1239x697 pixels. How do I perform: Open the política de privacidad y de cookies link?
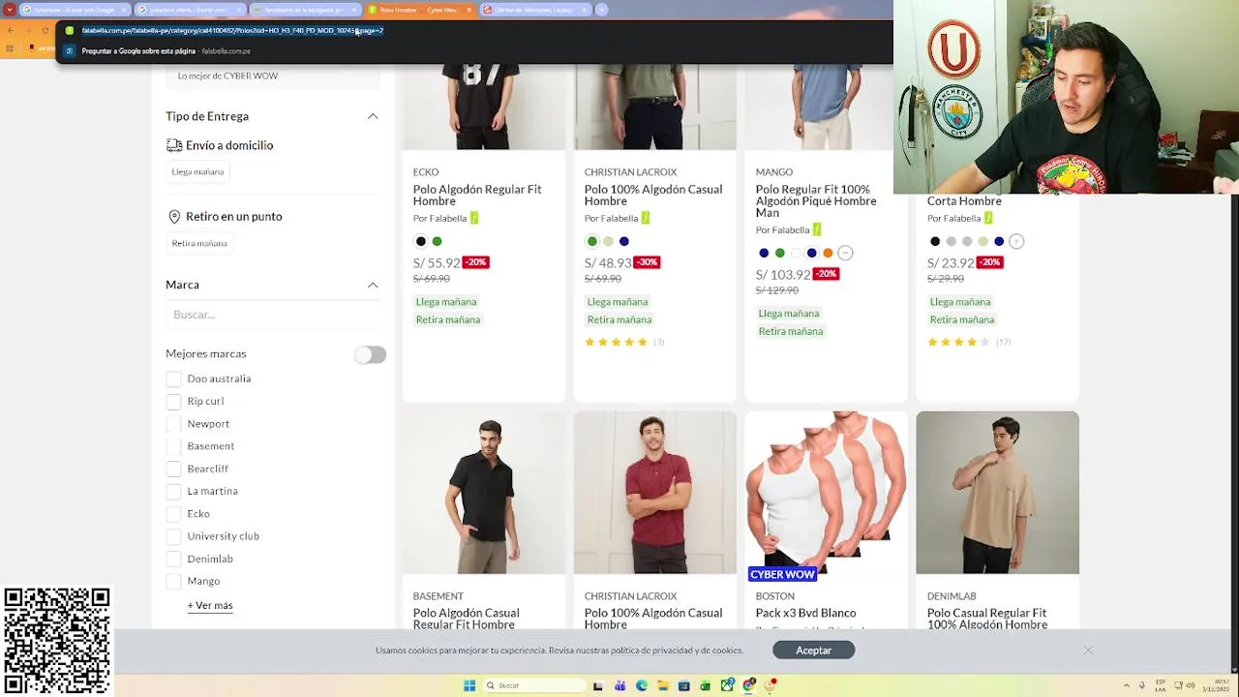[677, 651]
